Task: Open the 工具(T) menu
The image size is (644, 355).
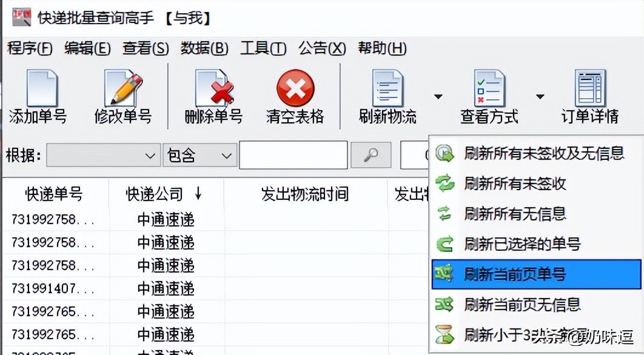Action: tap(263, 48)
